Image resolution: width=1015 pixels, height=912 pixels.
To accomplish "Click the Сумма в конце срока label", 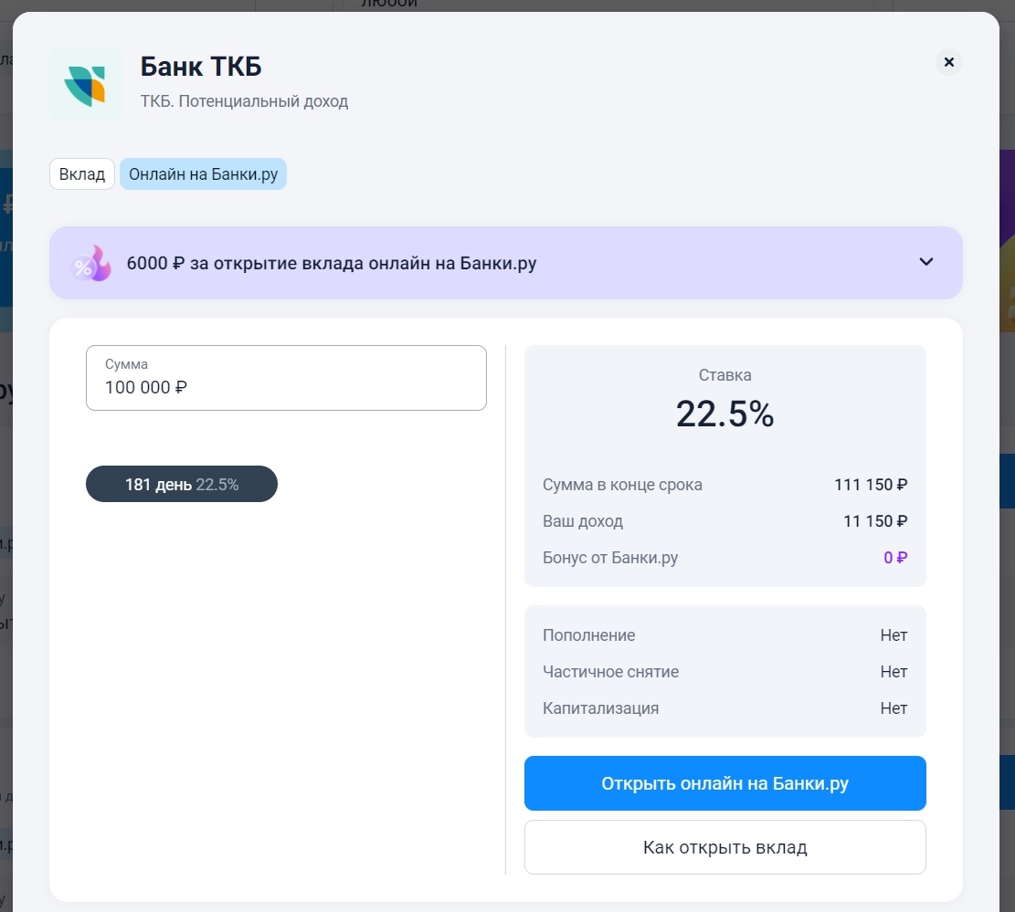I will 622,485.
